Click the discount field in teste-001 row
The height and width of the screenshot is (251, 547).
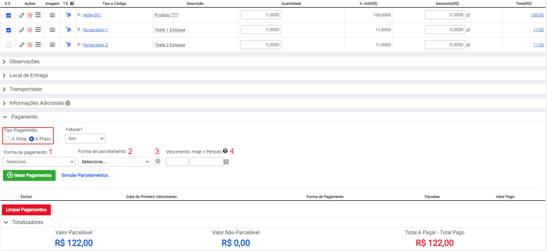[445, 15]
